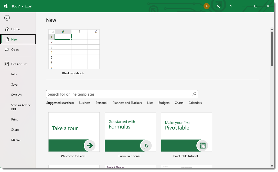This screenshot has width=278, height=172.
Task: Open the feedback icon in the title bar
Action: [x=219, y=6]
